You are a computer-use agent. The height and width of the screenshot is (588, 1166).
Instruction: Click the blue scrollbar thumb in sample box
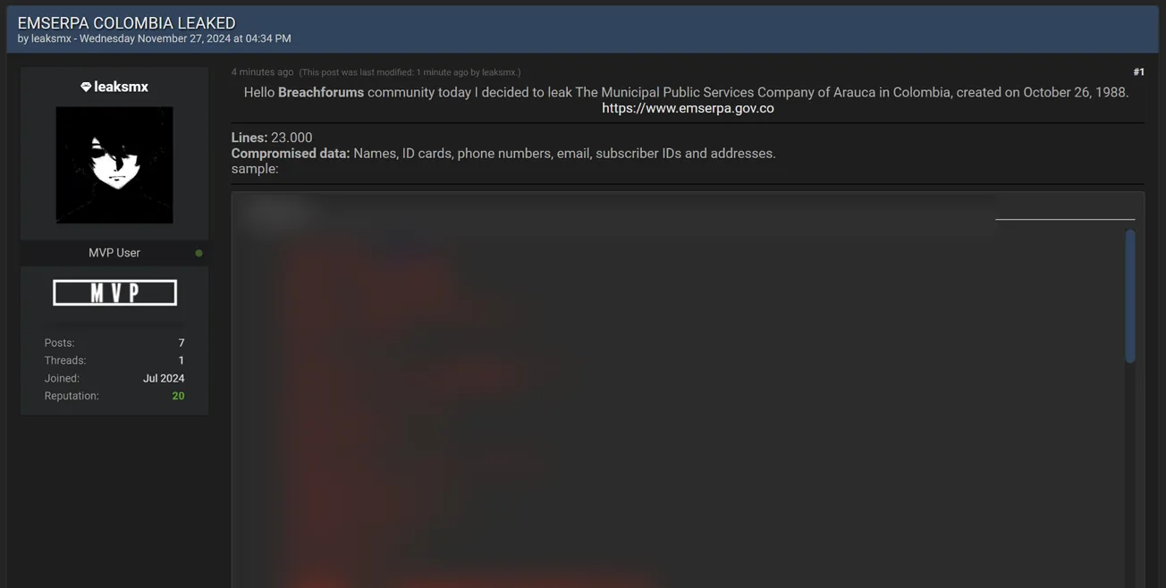[1130, 296]
